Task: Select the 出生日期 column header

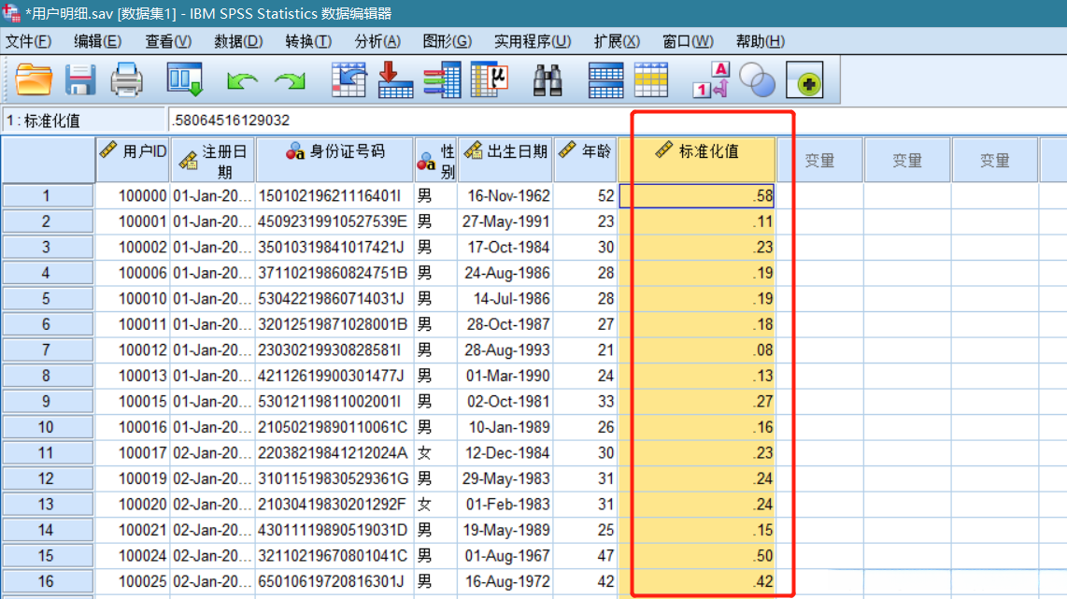Action: 505,160
